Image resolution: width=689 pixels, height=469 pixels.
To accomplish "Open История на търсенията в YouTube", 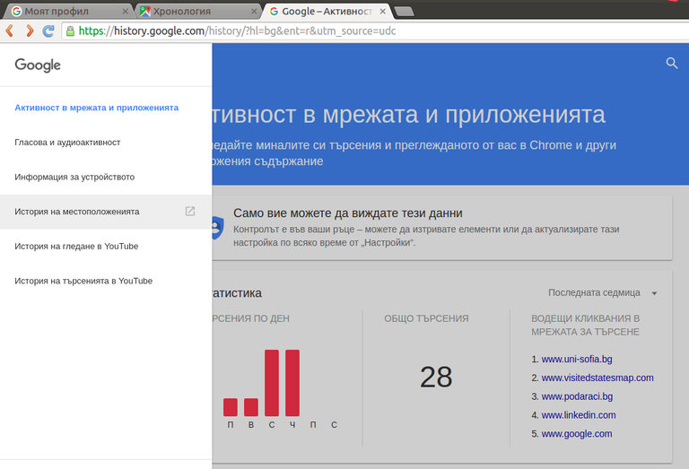I will [x=83, y=282].
